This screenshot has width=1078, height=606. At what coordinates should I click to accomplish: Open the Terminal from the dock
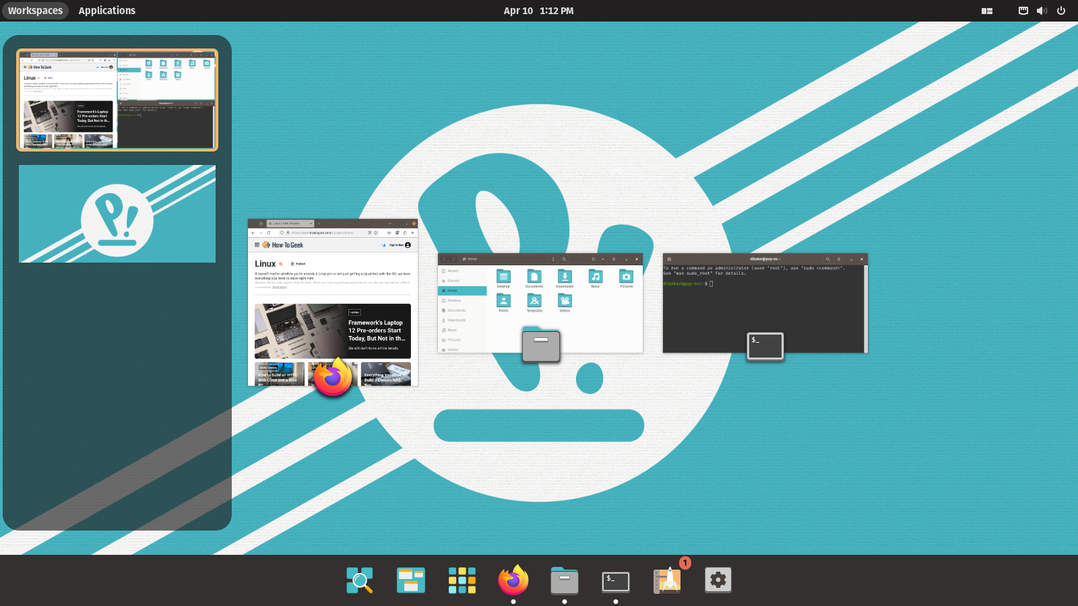point(616,581)
